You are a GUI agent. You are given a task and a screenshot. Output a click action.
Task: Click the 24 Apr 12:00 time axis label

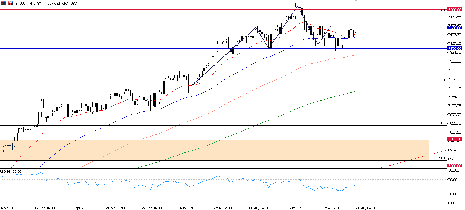point(116,208)
